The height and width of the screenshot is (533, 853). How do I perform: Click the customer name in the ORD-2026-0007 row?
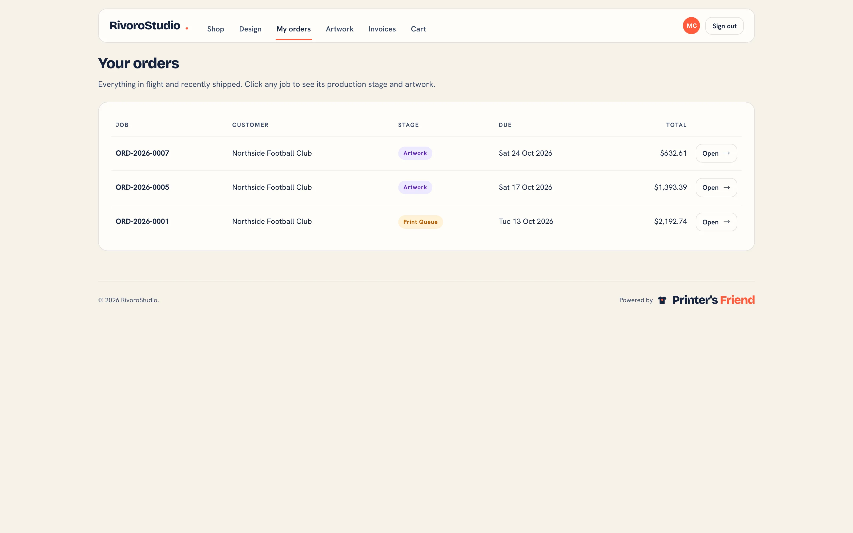click(x=272, y=153)
